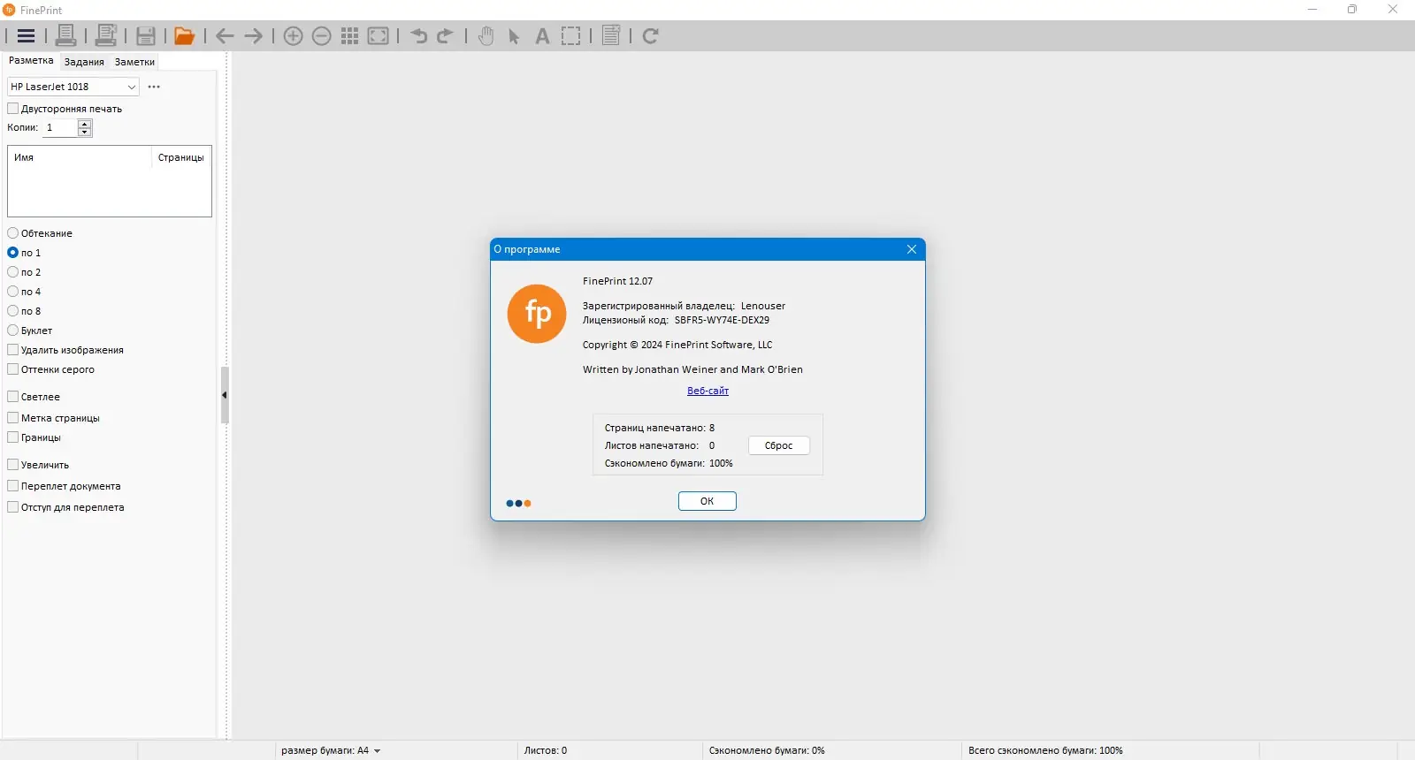Select the по 1 layout option
This screenshot has height=760, width=1415.
13,253
